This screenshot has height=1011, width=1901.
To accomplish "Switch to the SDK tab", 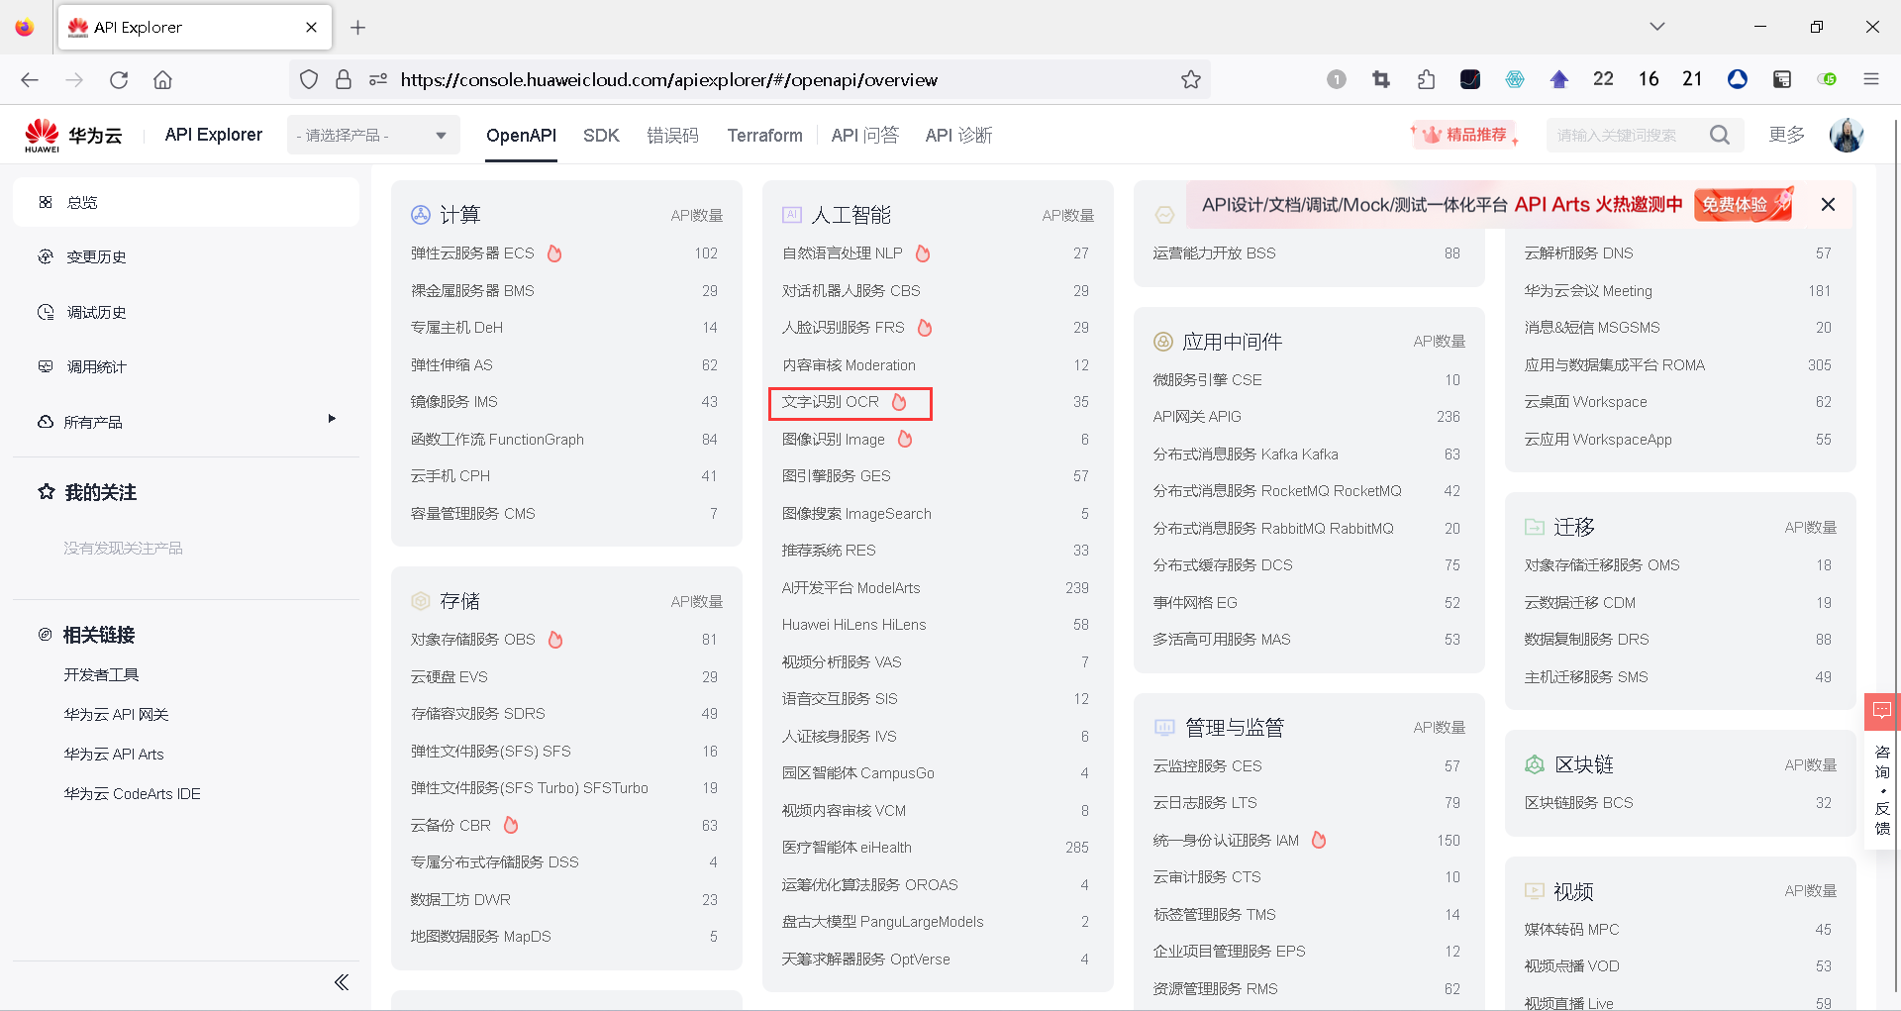I will (601, 135).
